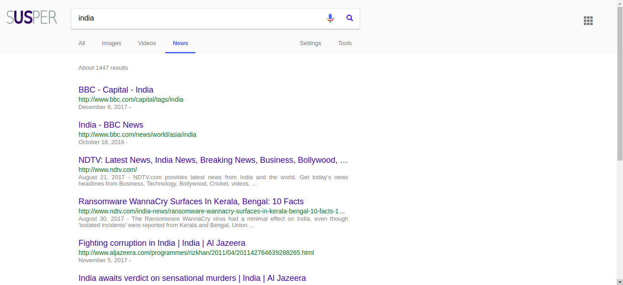Screen dimensions: 623x285
Task: Start voice search with microphone icon
Action: (x=330, y=18)
